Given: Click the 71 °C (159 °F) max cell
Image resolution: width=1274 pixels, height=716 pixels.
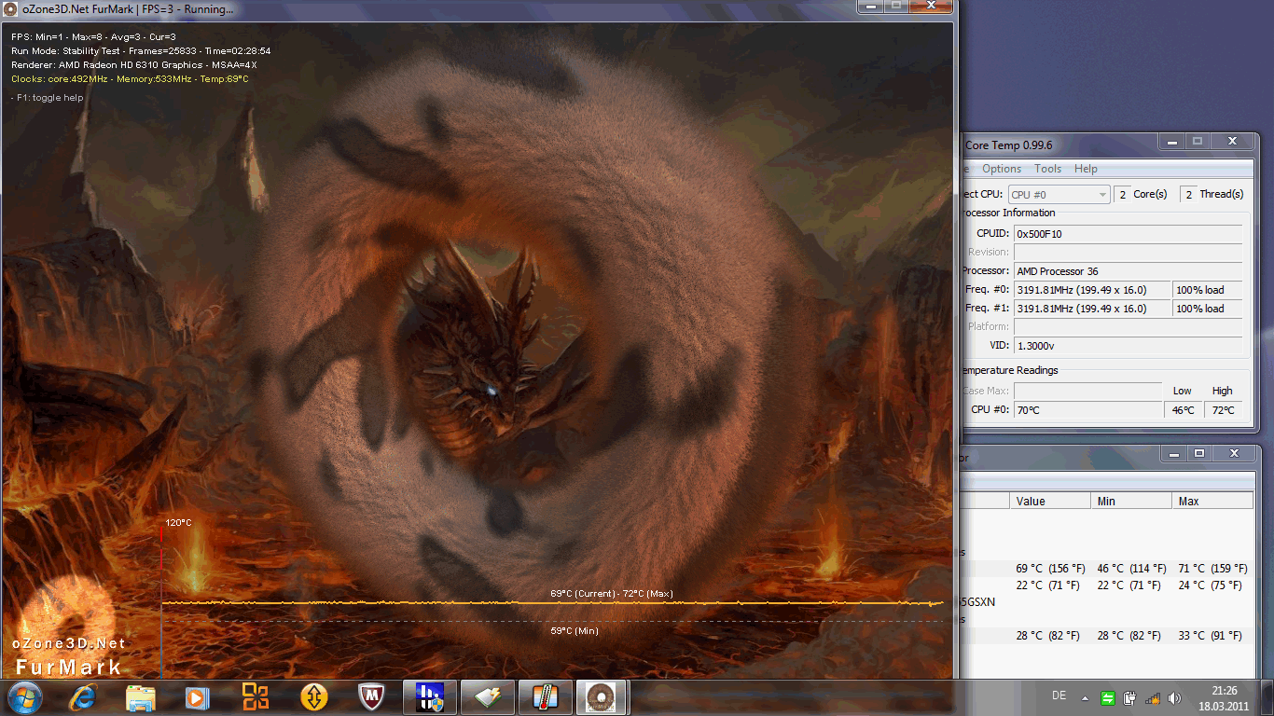Looking at the screenshot, I should [x=1212, y=569].
